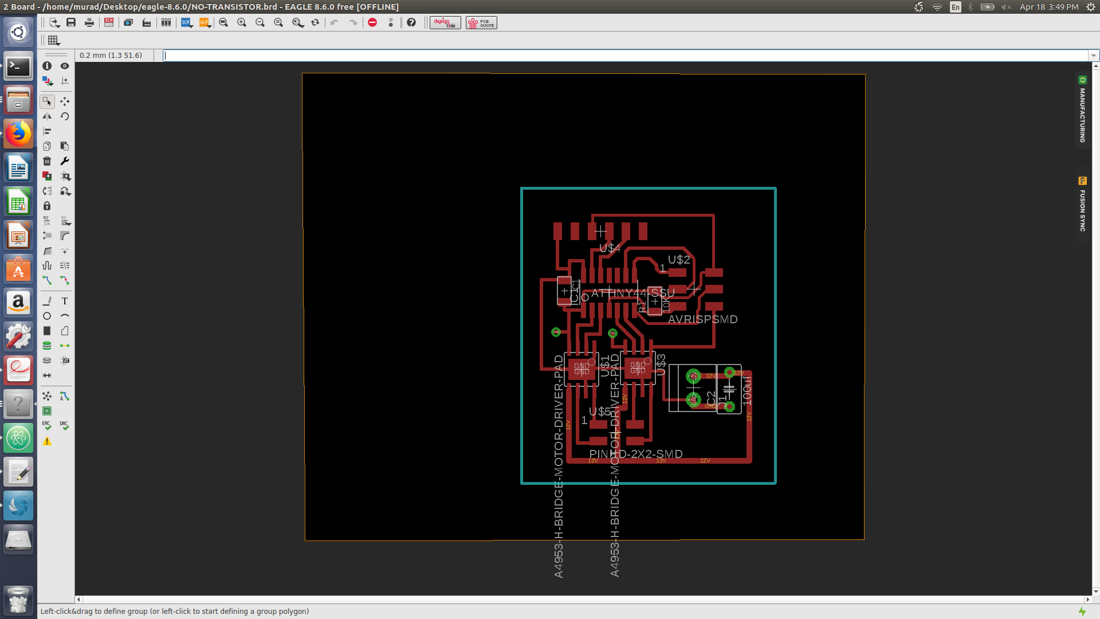Open the Amazon launcher in the dock
This screenshot has width=1100, height=619.
click(x=18, y=302)
